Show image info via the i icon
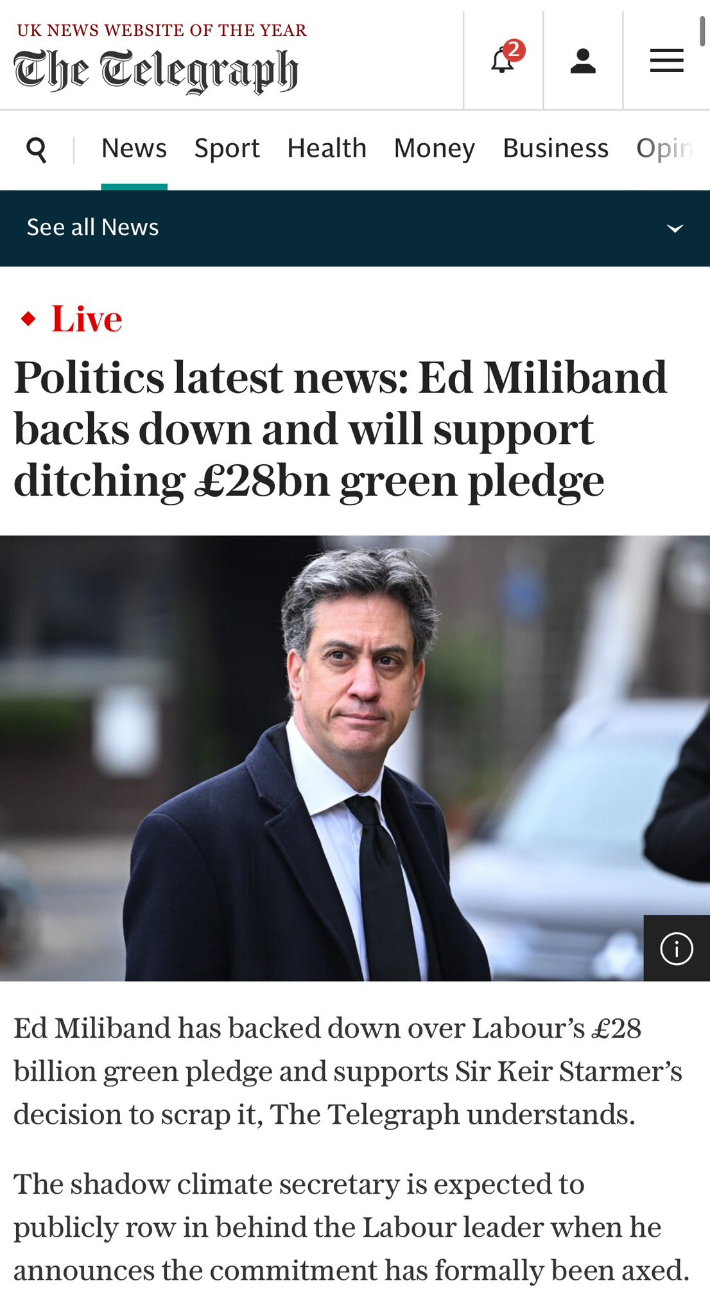The width and height of the screenshot is (710, 1315). pyautogui.click(x=677, y=948)
